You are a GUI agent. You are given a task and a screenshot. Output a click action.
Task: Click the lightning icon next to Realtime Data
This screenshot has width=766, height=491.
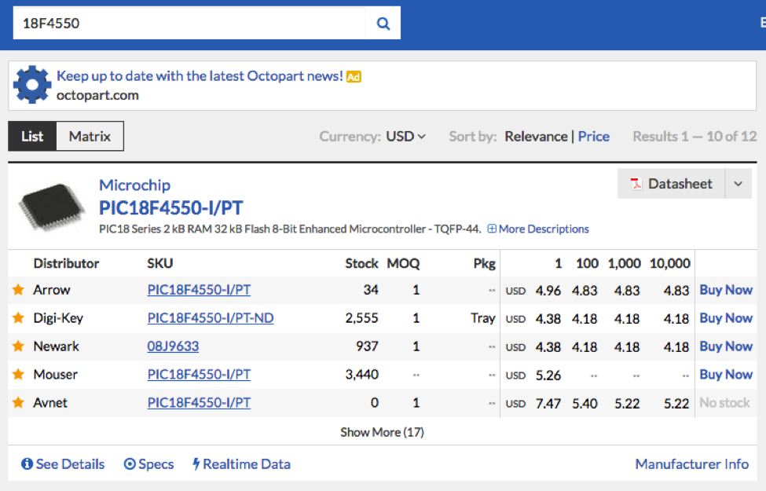point(196,464)
